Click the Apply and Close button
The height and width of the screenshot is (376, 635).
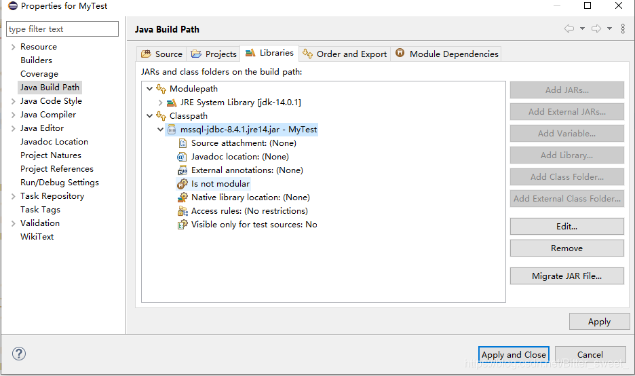pos(514,354)
